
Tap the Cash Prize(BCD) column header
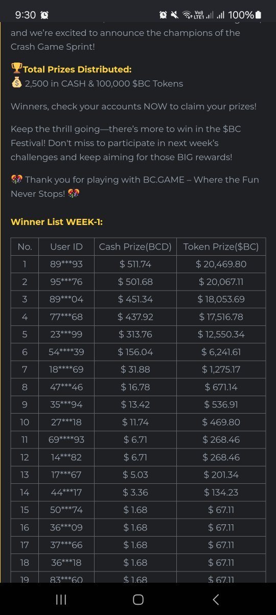pos(135,247)
